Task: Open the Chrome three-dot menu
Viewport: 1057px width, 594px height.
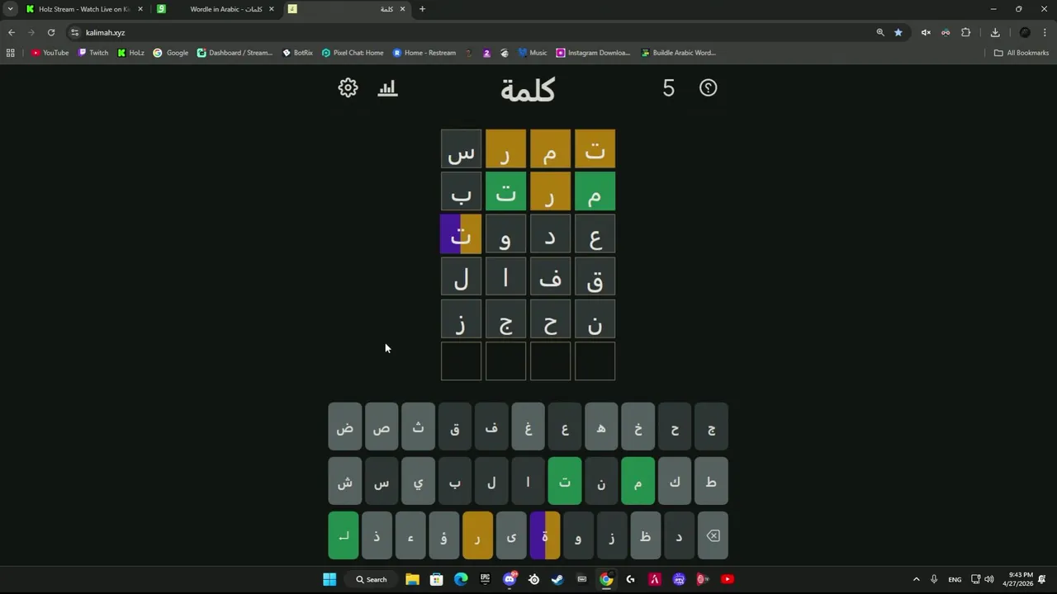Action: (1045, 32)
